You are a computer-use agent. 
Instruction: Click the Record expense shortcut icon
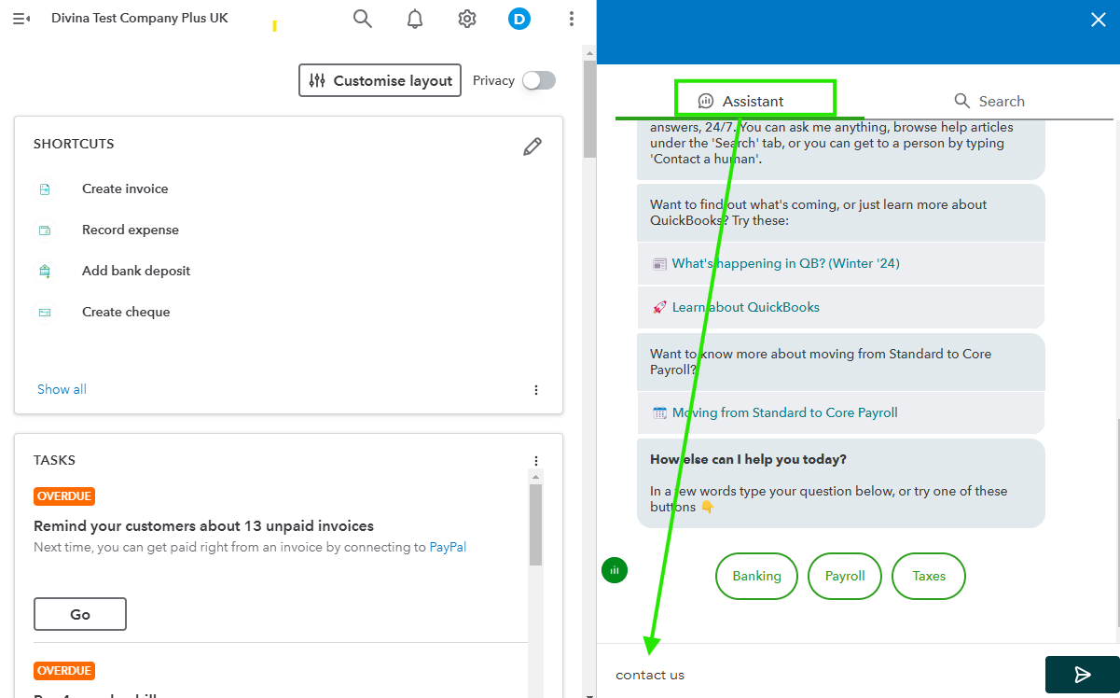[x=45, y=230]
